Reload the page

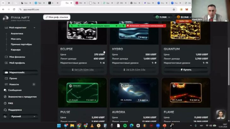[x=14, y=9]
